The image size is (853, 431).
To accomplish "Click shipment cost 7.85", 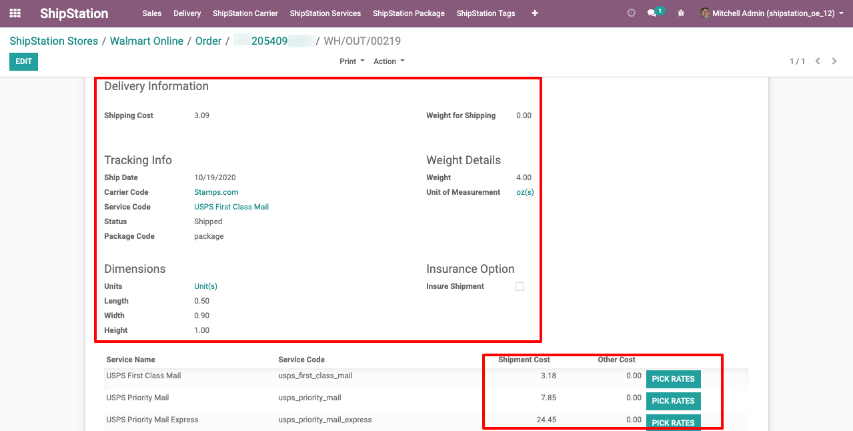I will pyautogui.click(x=549, y=398).
